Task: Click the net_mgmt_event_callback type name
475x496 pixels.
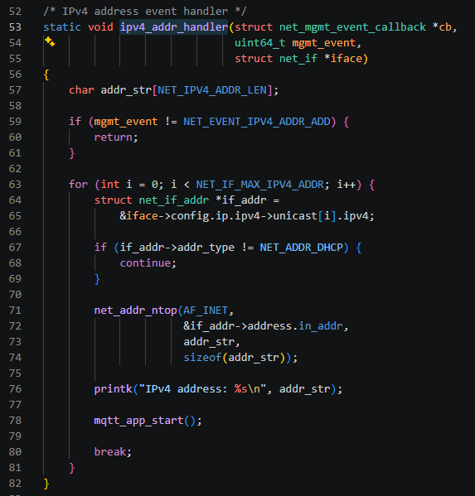Action: tap(352, 27)
